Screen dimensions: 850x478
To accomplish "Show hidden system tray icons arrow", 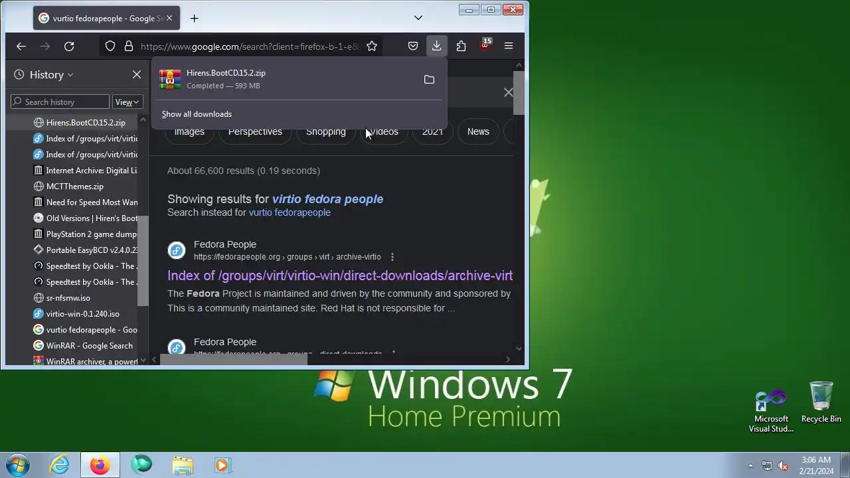I will point(750,465).
